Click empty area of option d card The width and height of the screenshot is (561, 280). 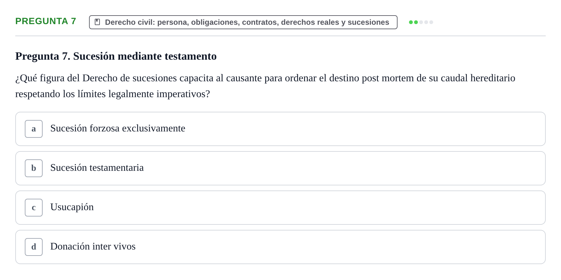340,247
